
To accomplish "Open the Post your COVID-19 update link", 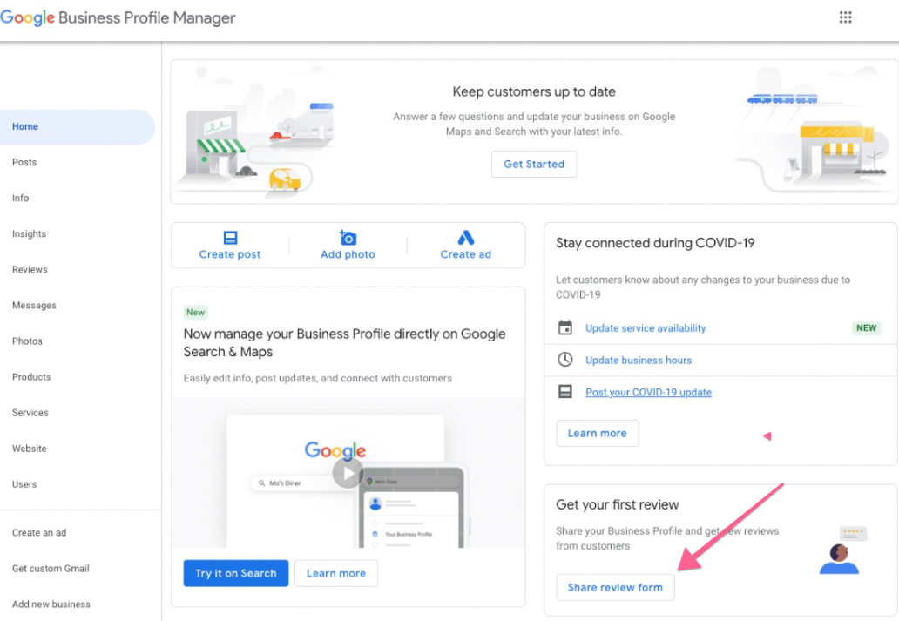I will coord(648,392).
